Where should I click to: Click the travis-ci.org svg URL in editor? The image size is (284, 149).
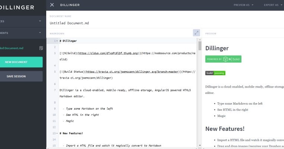point(132,72)
